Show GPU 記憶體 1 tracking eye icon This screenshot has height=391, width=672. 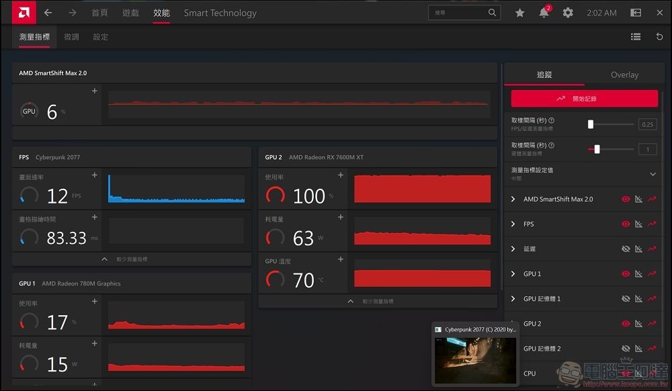pyautogui.click(x=626, y=298)
